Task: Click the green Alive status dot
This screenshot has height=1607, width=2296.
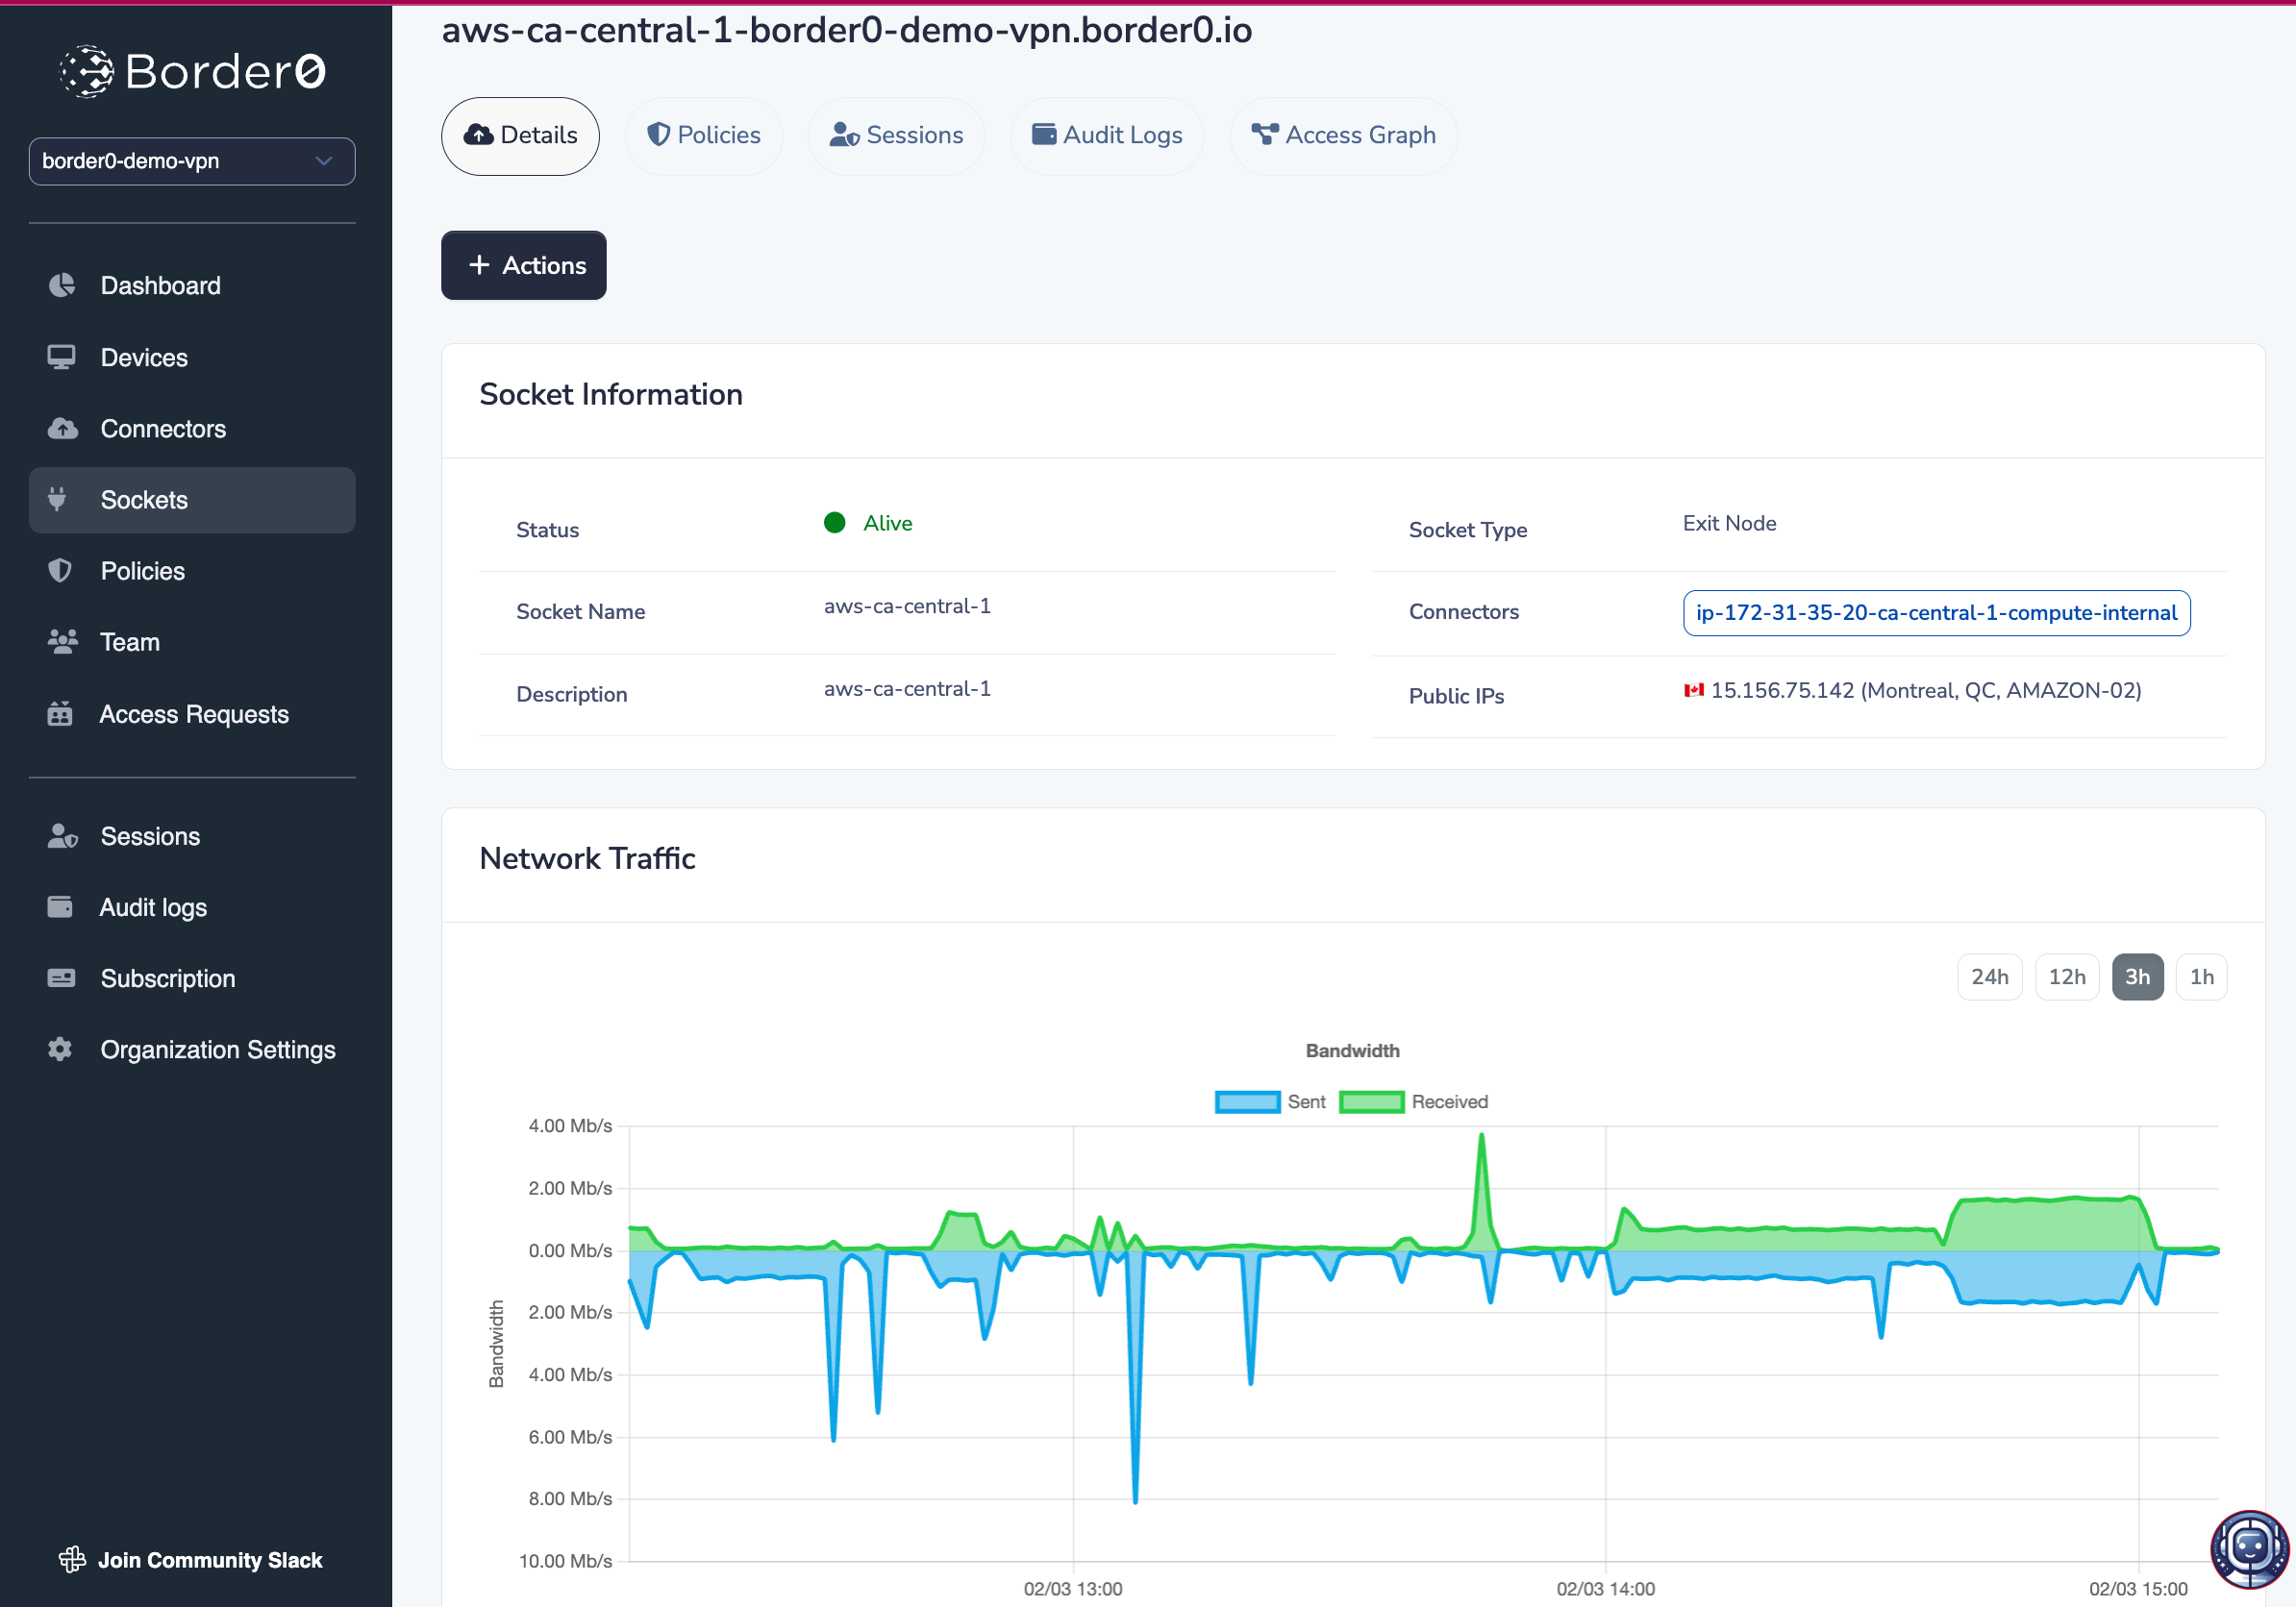Action: click(835, 523)
